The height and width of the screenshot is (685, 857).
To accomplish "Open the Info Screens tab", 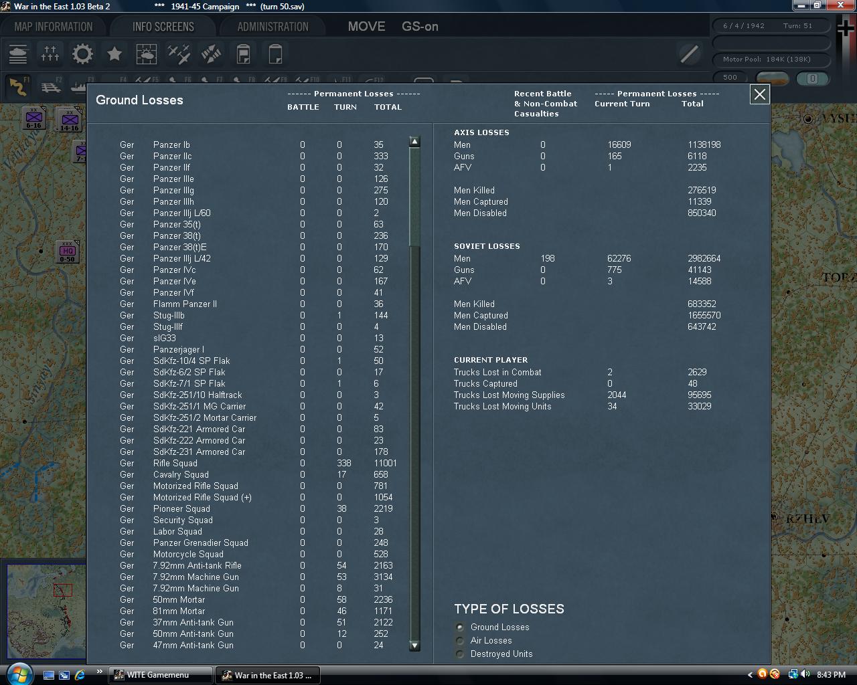I will [163, 27].
